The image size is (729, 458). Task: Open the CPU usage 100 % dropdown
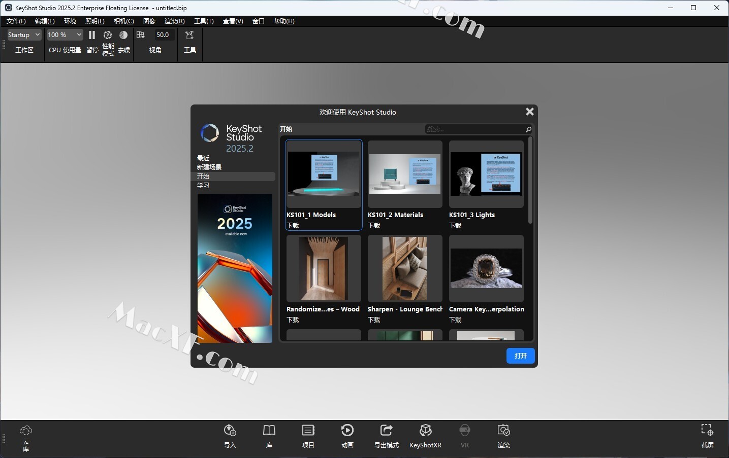tap(65, 35)
